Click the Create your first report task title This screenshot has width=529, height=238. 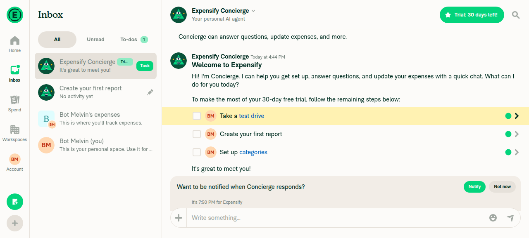pos(251,134)
